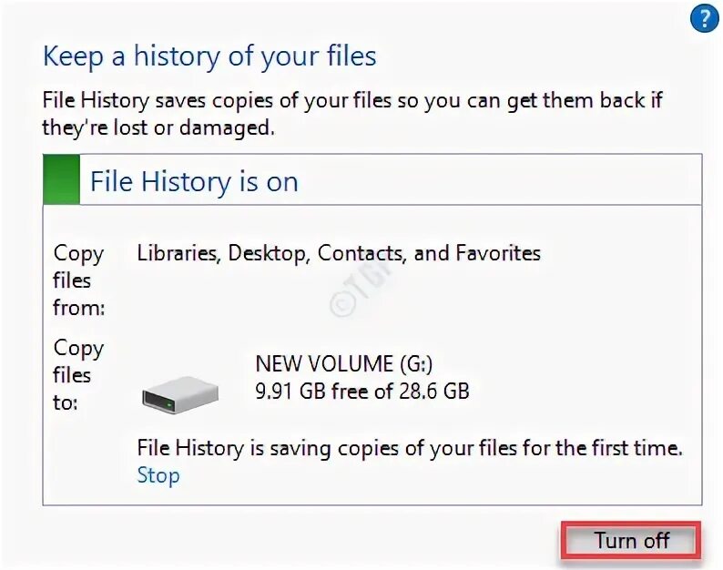Click the blue help question mark icon
Image resolution: width=723 pixels, height=570 pixels.
(x=704, y=17)
